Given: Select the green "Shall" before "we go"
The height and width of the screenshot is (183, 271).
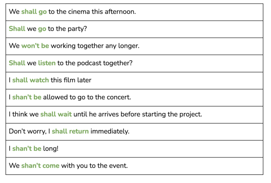Looking at the screenshot, I should pyautogui.click(x=17, y=29).
